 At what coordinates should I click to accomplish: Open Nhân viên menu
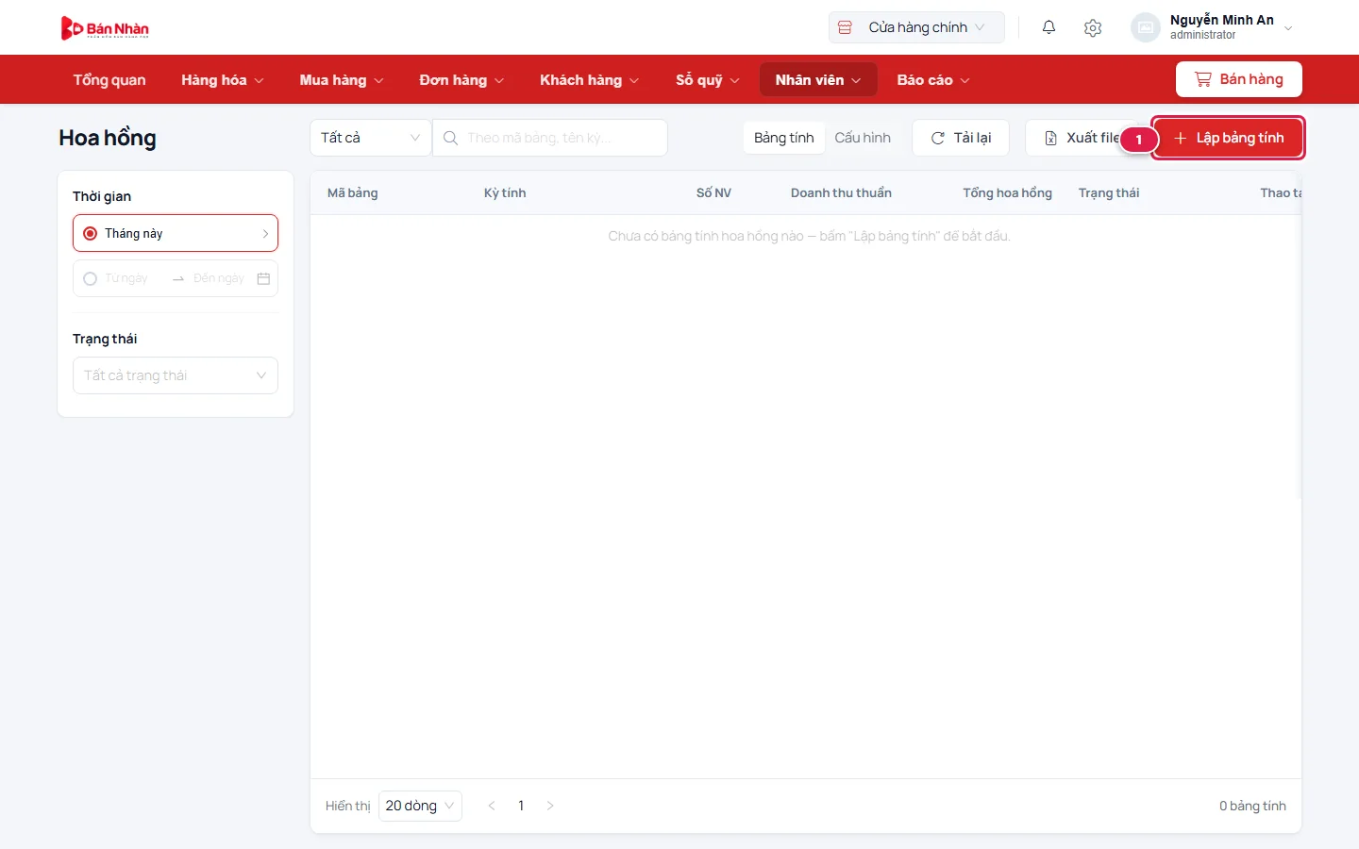[818, 80]
